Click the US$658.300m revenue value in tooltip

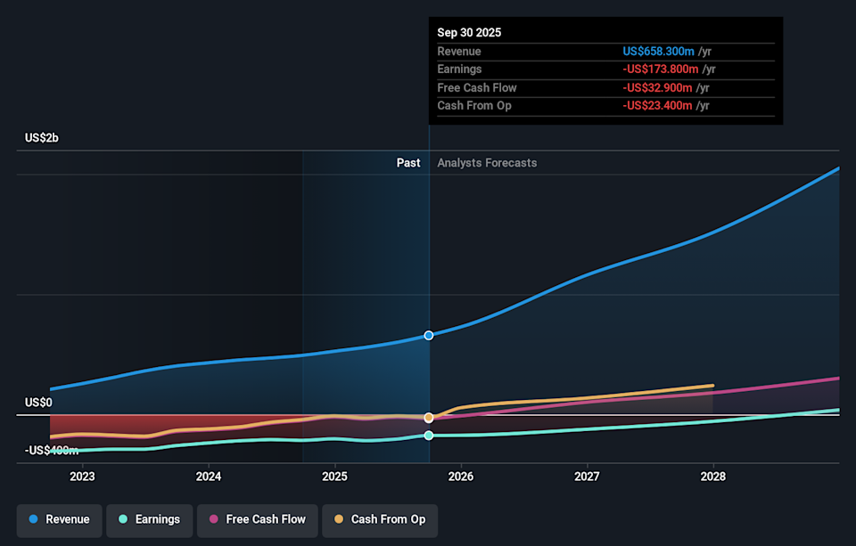658,52
